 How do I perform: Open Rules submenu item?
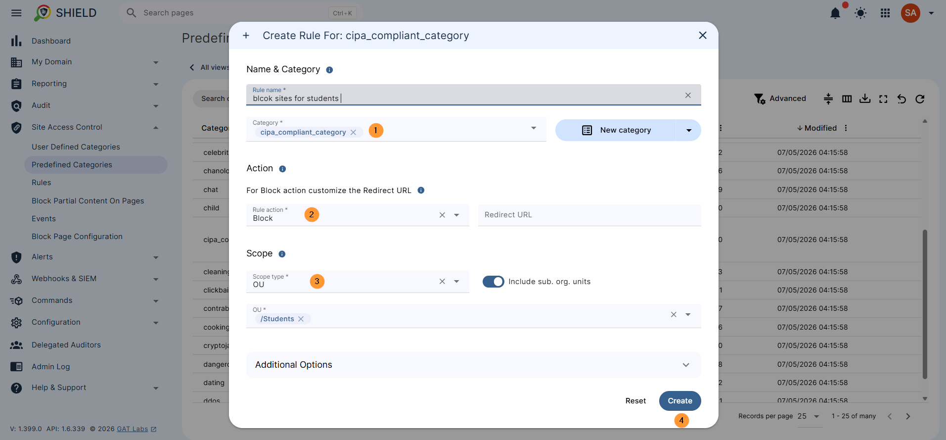click(42, 183)
